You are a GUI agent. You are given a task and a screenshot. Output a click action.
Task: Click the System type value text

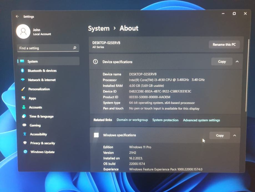pos(162,103)
